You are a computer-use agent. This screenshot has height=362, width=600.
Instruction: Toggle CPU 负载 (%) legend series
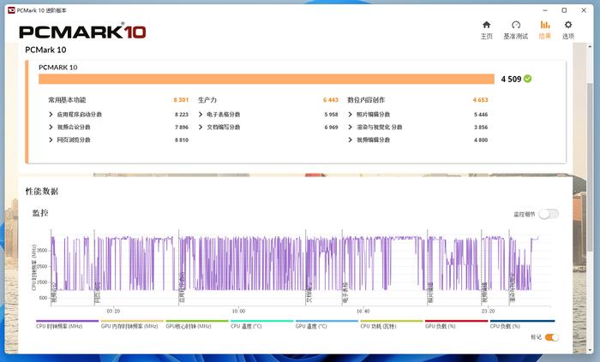coord(522,323)
